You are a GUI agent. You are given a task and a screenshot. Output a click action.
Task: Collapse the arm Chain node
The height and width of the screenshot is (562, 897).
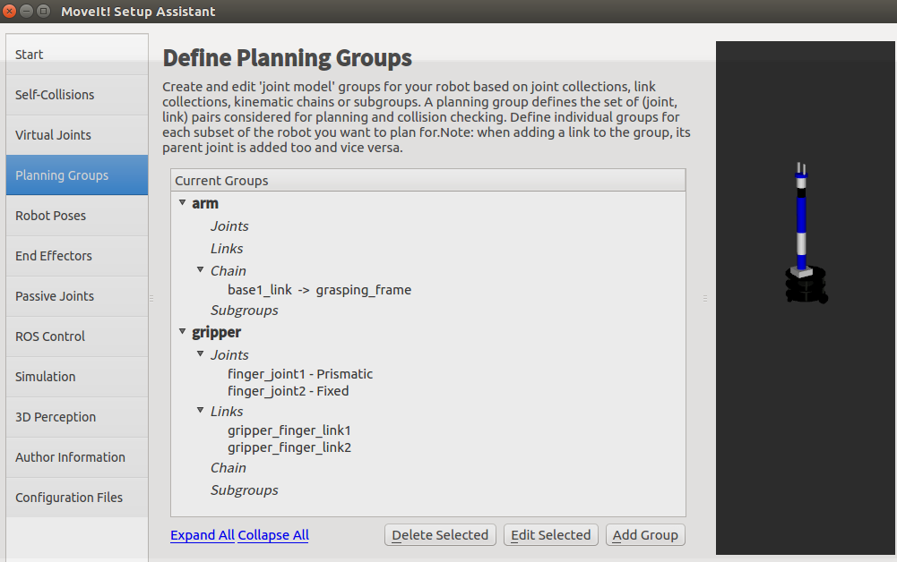pyautogui.click(x=200, y=269)
